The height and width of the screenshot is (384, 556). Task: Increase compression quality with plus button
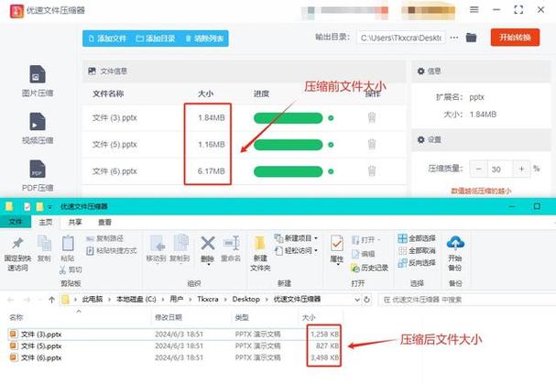521,169
